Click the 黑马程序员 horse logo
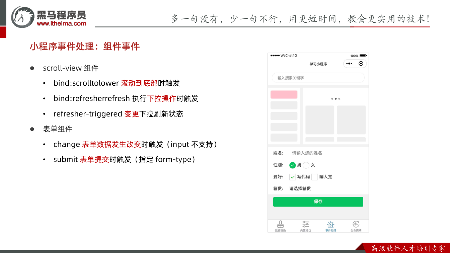 (23, 17)
